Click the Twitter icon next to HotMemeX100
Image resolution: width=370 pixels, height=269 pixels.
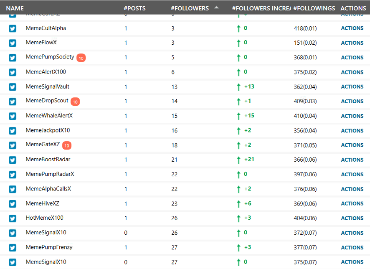13,218
